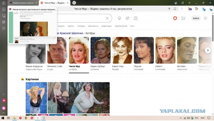The width and height of the screenshot is (214, 121).
Task: Select the карты search category
Action: [71, 26]
